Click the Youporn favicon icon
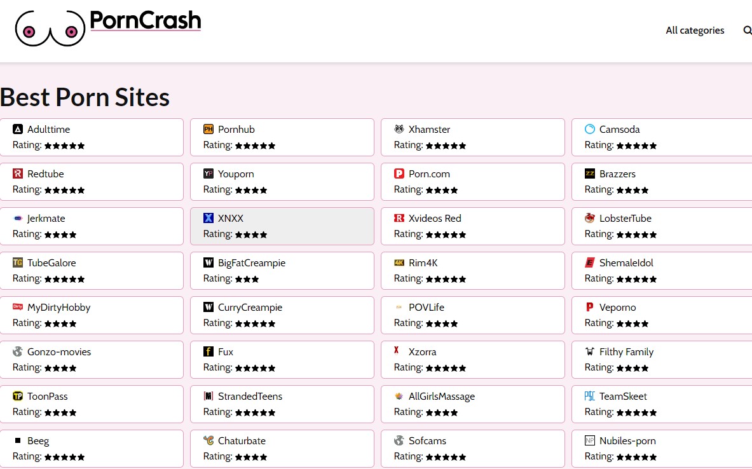Image resolution: width=752 pixels, height=469 pixels. pos(208,173)
